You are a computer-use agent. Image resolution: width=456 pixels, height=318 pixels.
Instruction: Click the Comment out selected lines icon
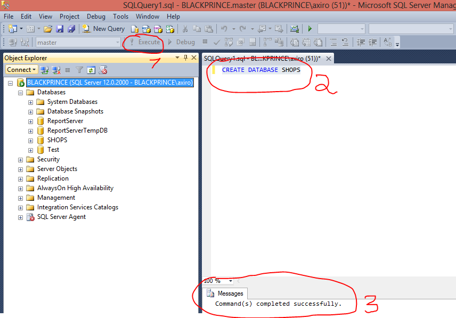pyautogui.click(x=333, y=43)
